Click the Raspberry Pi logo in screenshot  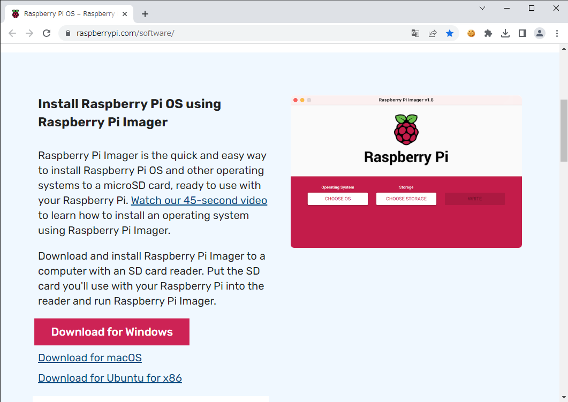(x=406, y=130)
